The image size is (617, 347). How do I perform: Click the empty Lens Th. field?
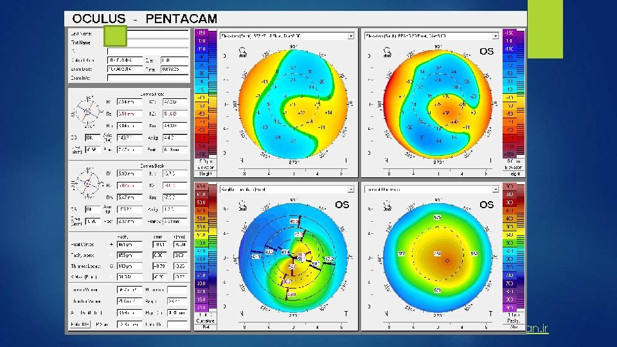tap(177, 324)
